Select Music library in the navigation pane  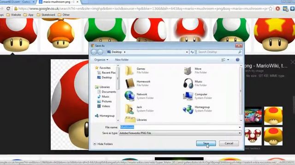pyautogui.click(x=103, y=97)
